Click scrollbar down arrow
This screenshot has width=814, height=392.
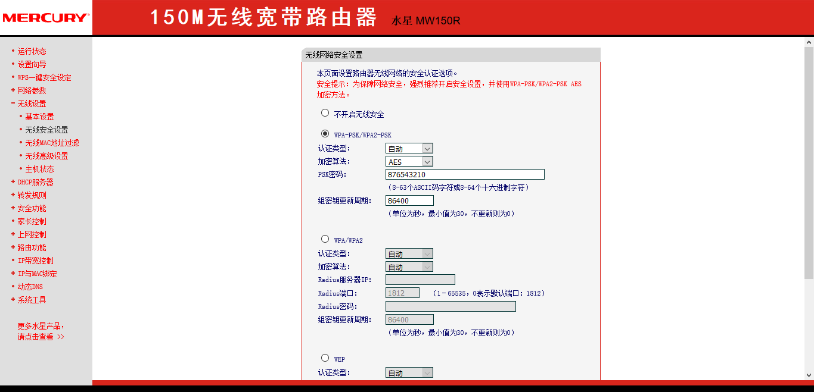(809, 375)
